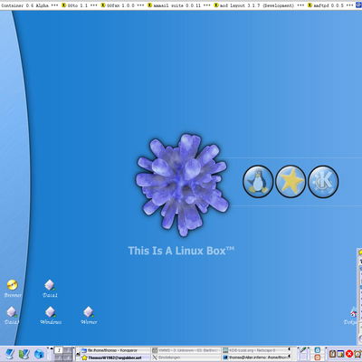The height and width of the screenshot is (362, 362).
Task: Click the alarm clock tray icon
Action: click(x=357, y=354)
